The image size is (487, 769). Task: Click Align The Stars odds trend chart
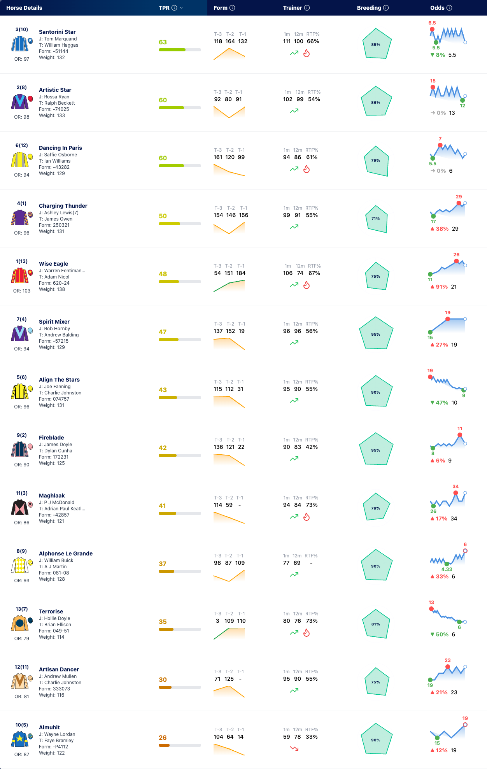(448, 384)
